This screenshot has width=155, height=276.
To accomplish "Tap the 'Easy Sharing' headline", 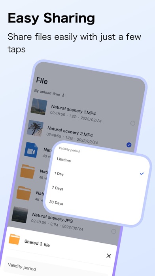I will click(x=51, y=18).
